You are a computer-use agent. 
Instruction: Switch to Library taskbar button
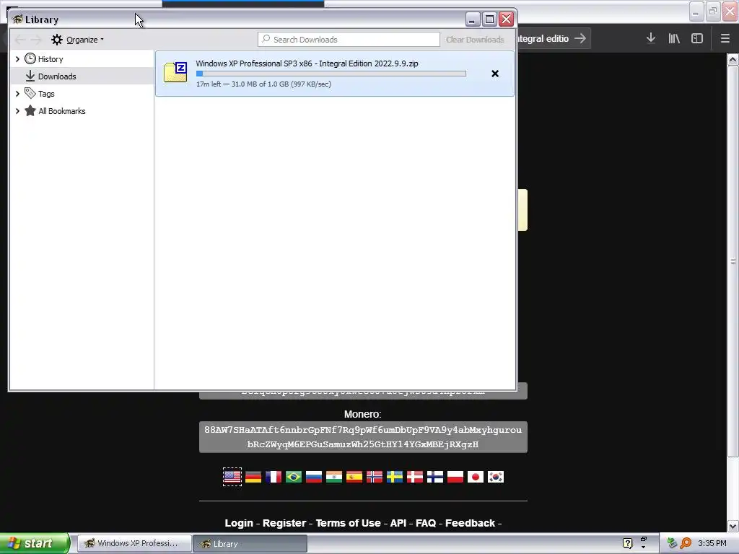pos(250,544)
